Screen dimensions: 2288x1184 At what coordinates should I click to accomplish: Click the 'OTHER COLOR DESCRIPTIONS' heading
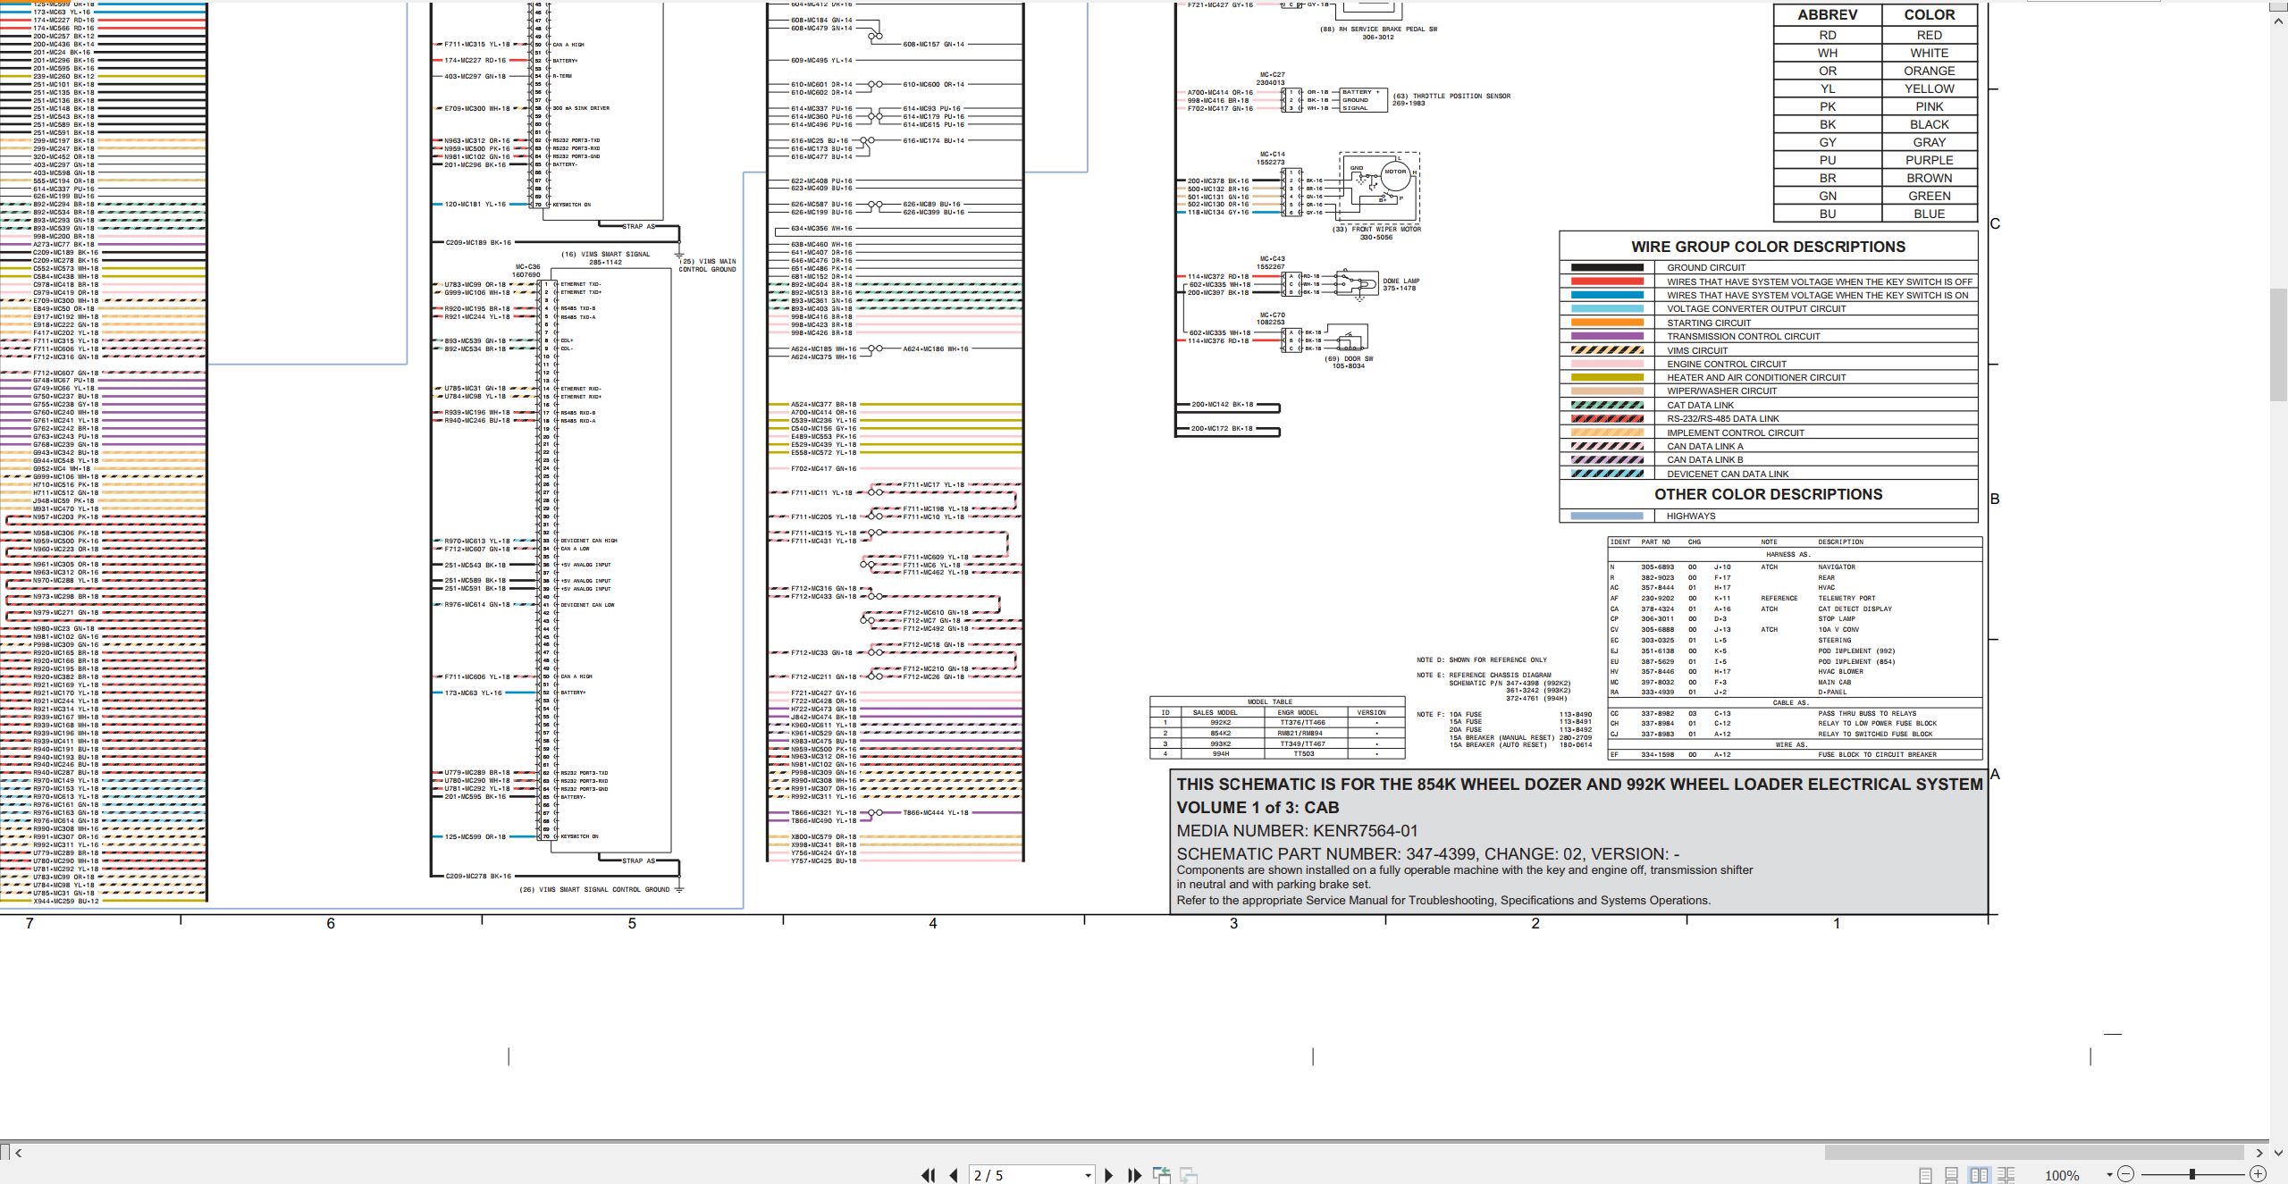click(1768, 494)
